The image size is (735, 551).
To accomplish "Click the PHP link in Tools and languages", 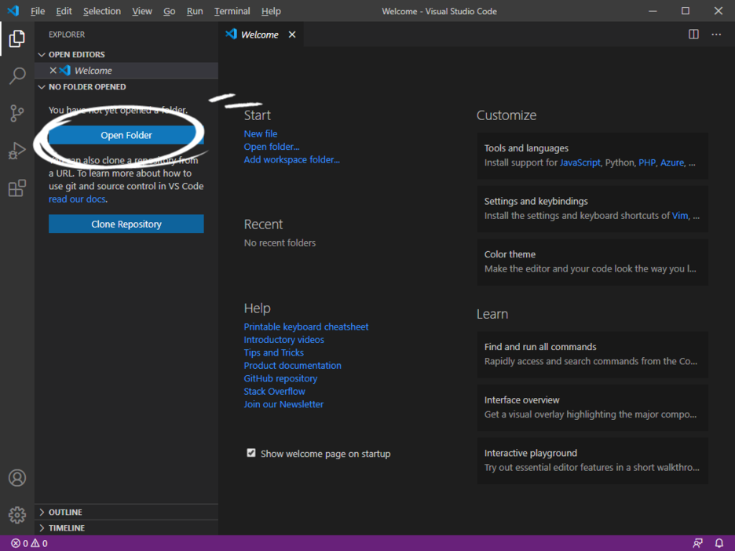I will 647,162.
